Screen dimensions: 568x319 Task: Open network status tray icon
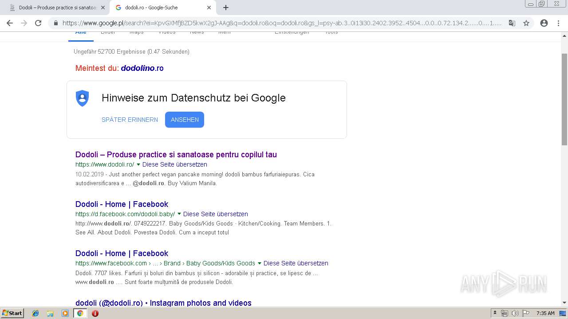pyautogui.click(x=505, y=313)
